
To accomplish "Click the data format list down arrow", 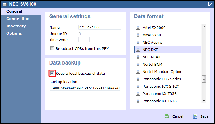I will point(204,101).
